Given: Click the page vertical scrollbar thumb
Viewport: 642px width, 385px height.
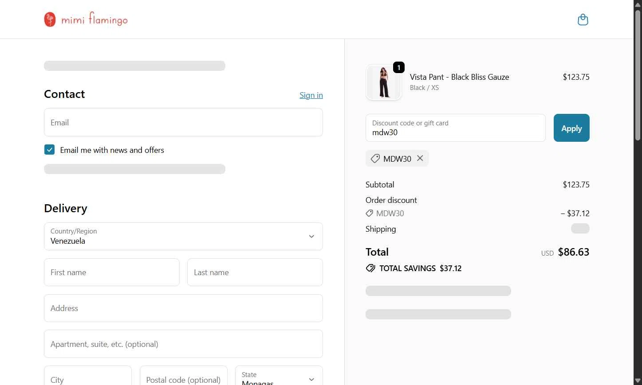Looking at the screenshot, I should 638,75.
